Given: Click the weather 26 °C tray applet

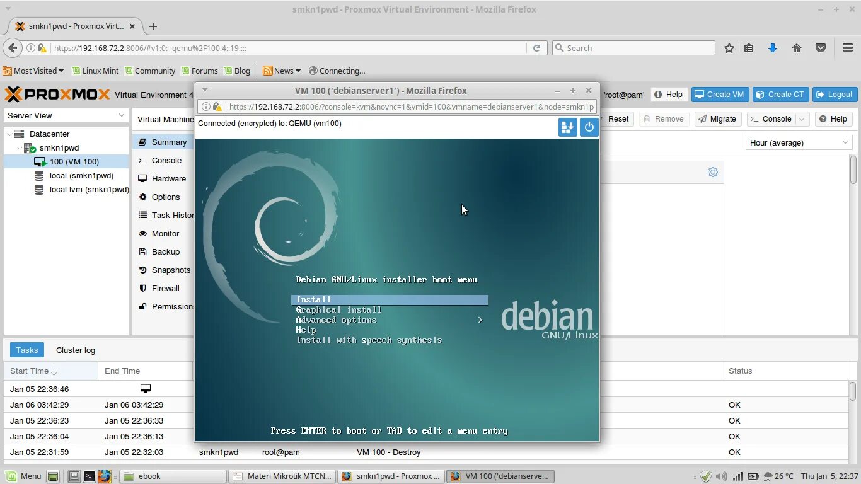Looking at the screenshot, I should pos(778,476).
